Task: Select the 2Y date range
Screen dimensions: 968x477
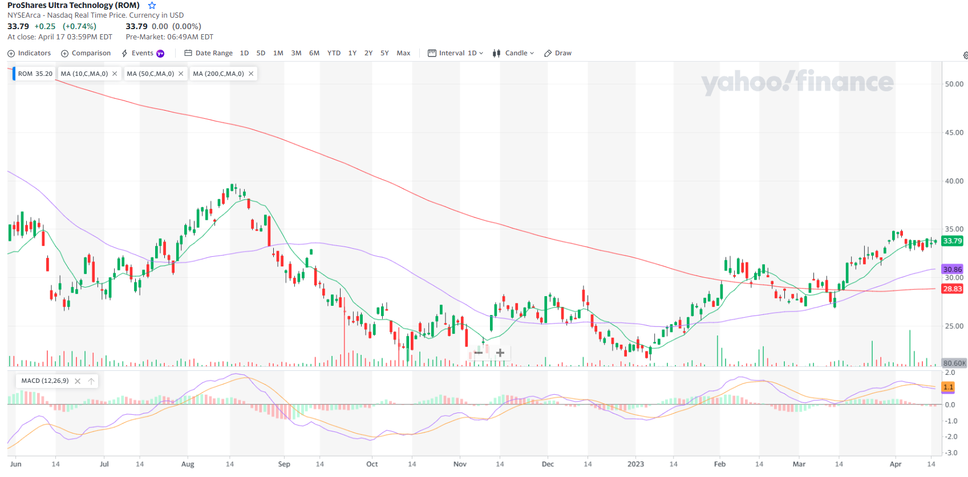Action: [x=368, y=53]
